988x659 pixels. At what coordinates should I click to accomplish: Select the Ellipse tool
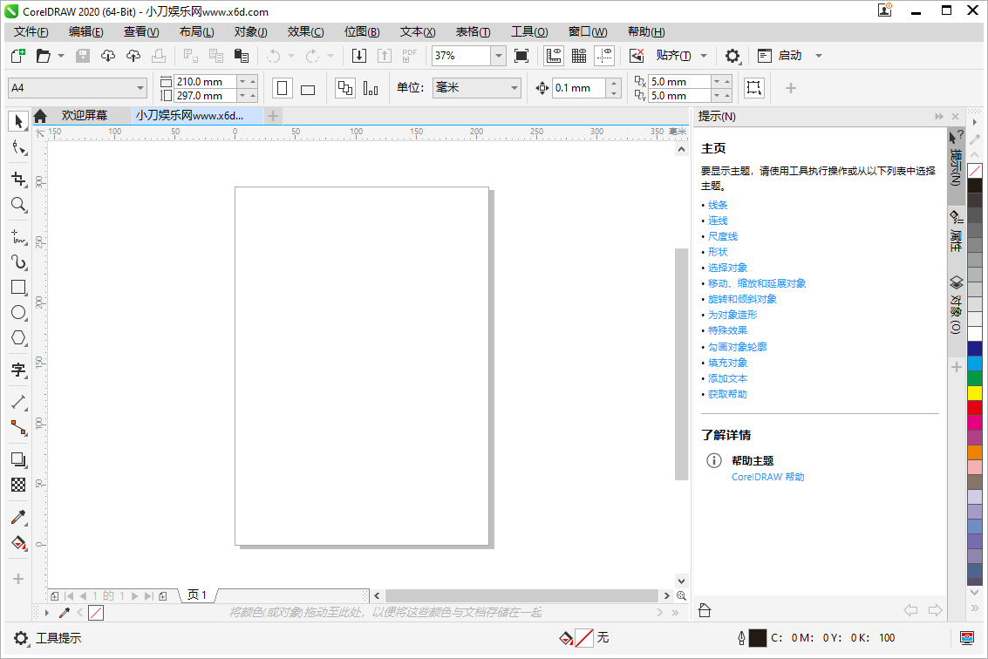coord(18,312)
